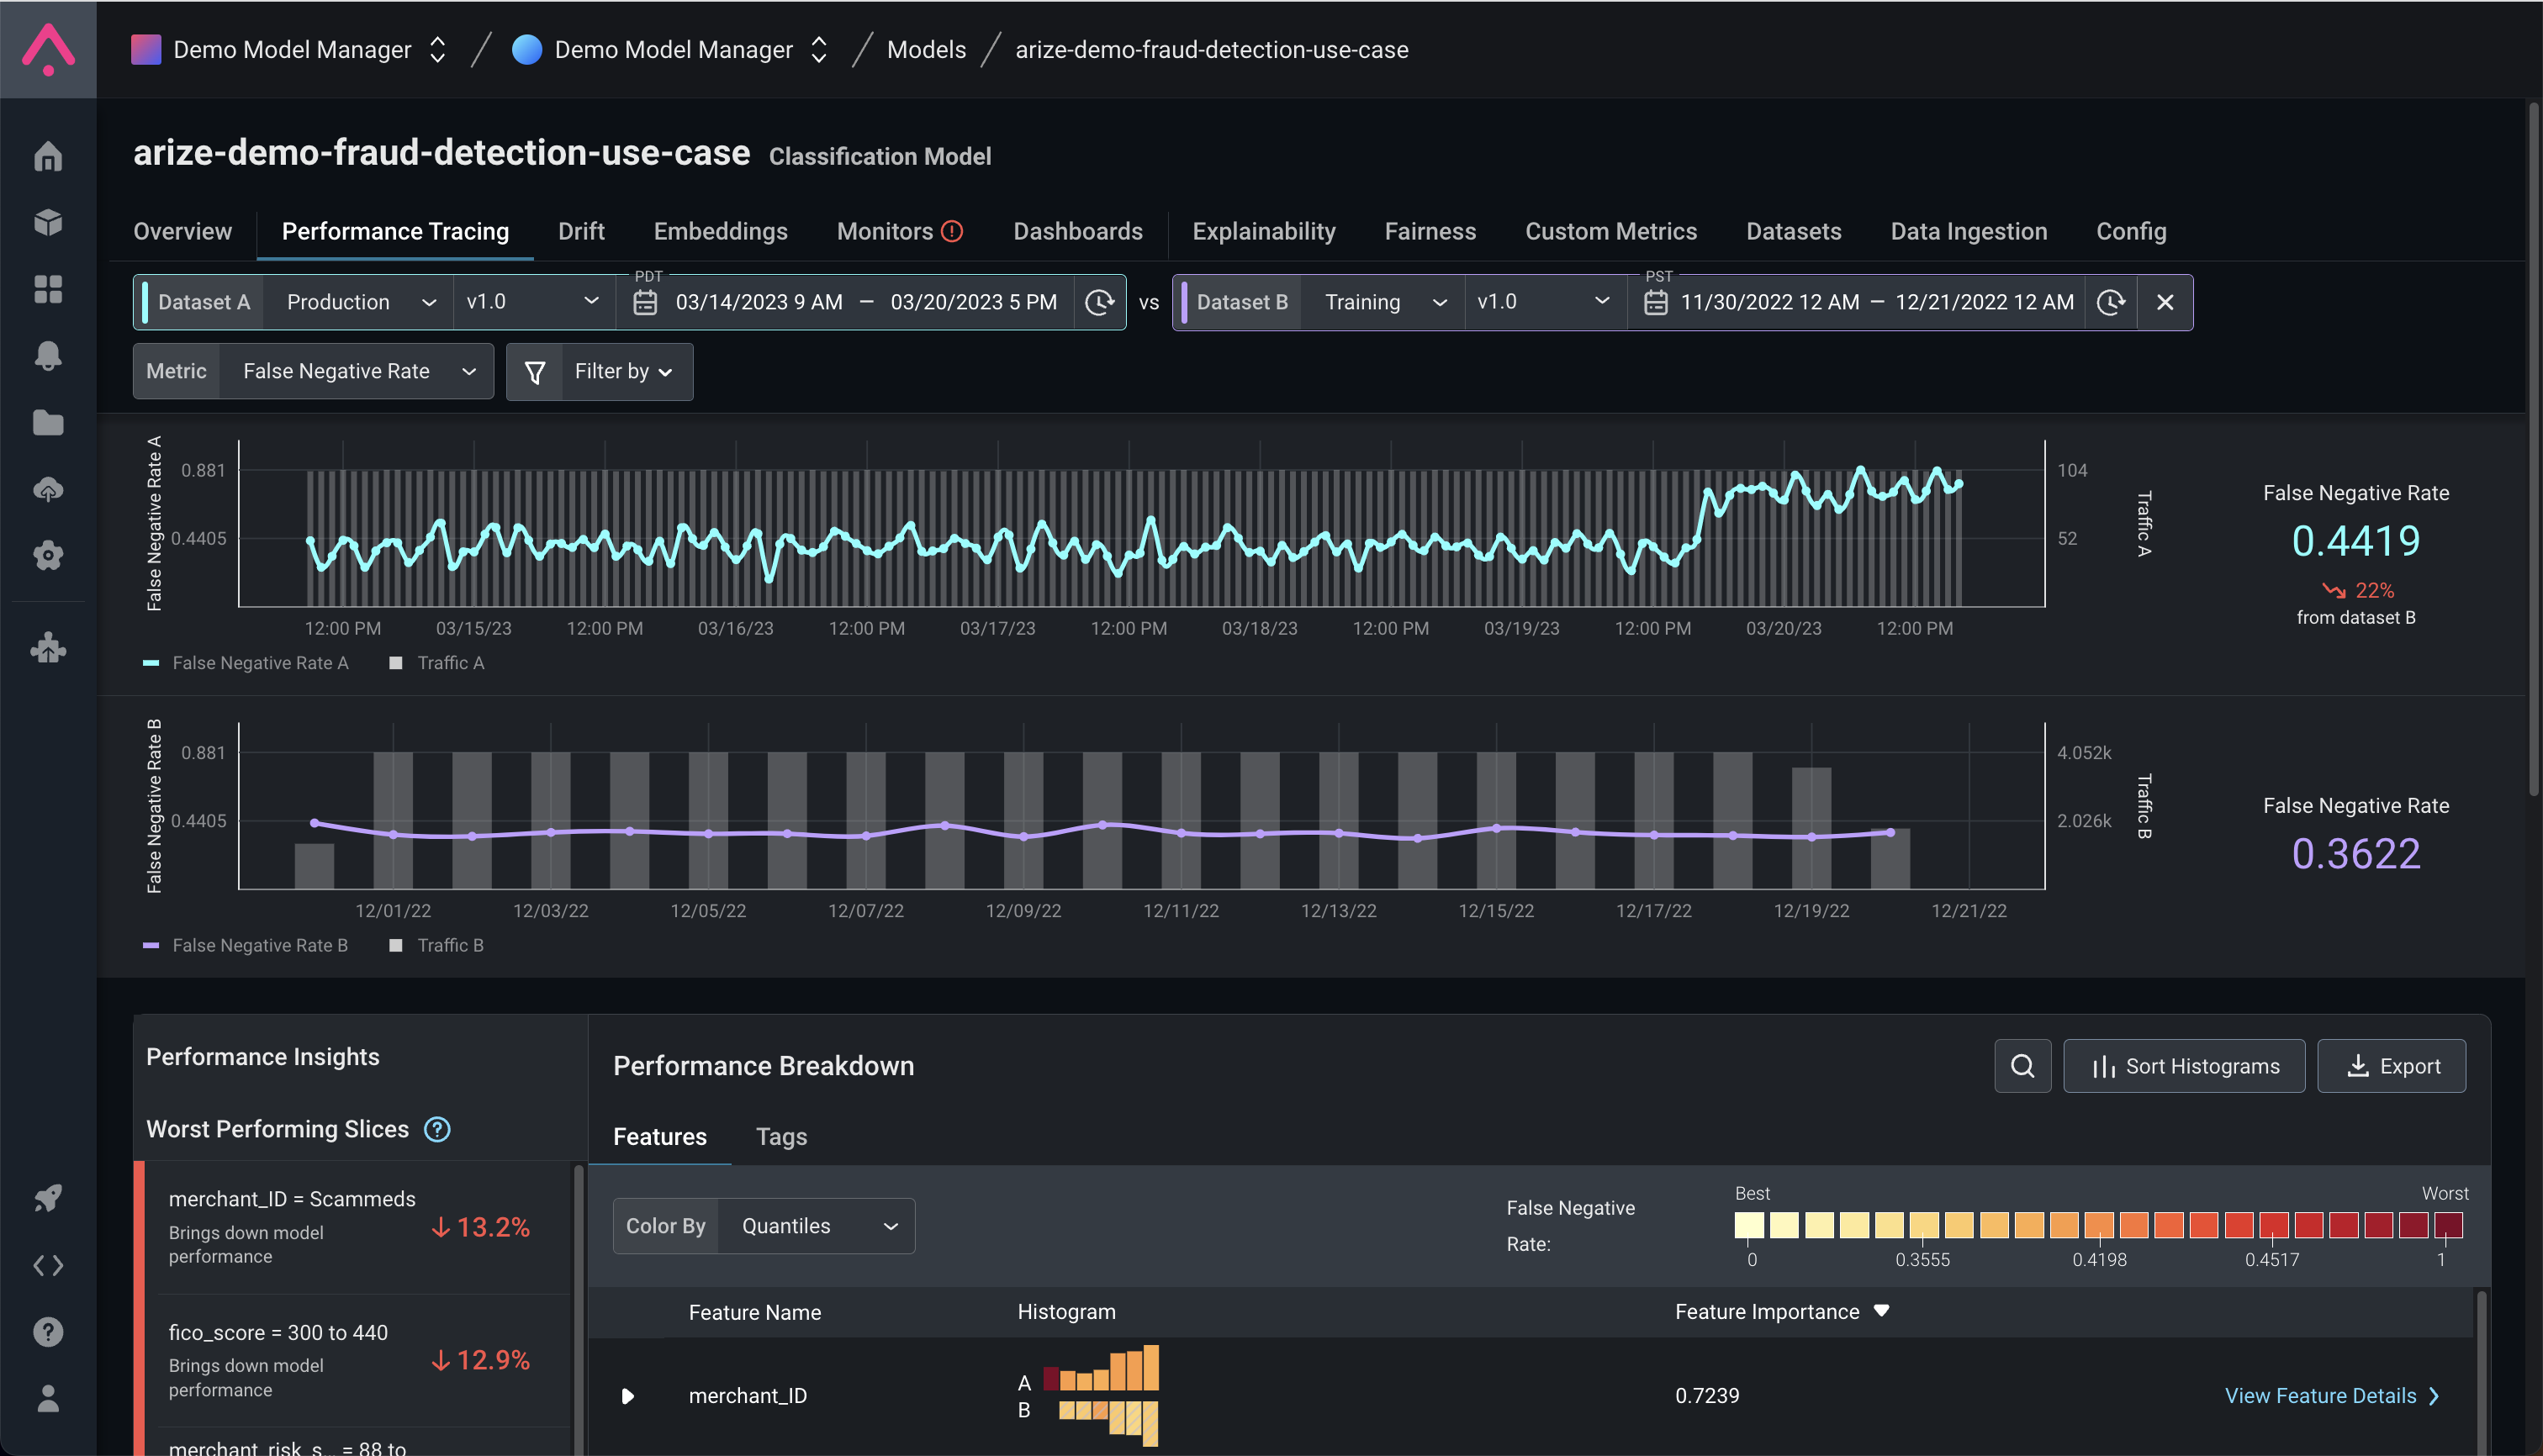Click Dataset A time range clock icon
The height and width of the screenshot is (1456, 2543).
tap(1099, 302)
